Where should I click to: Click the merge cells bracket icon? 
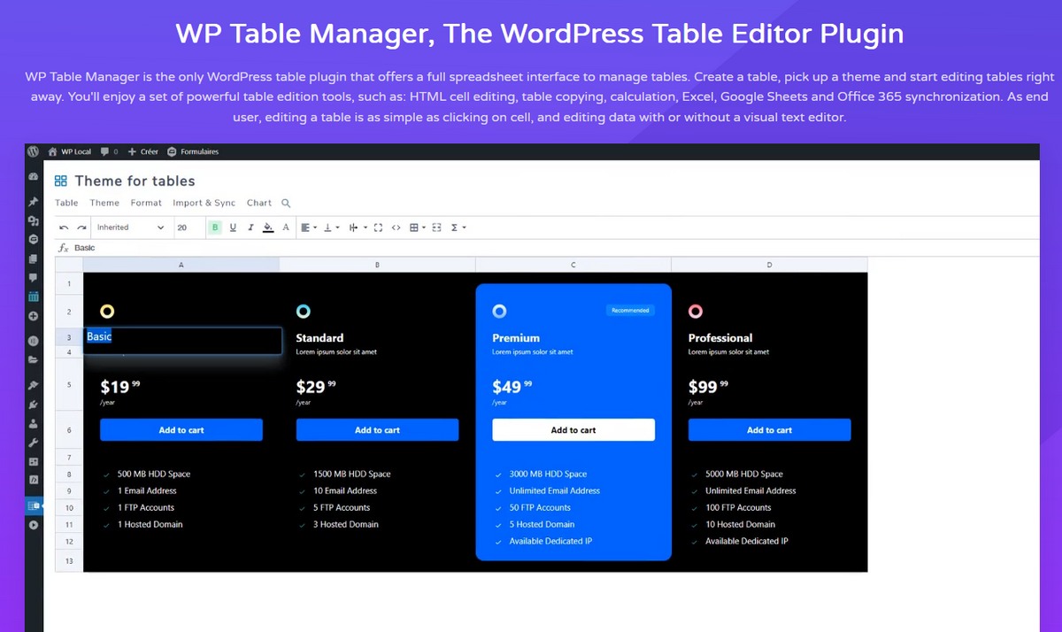click(x=378, y=227)
